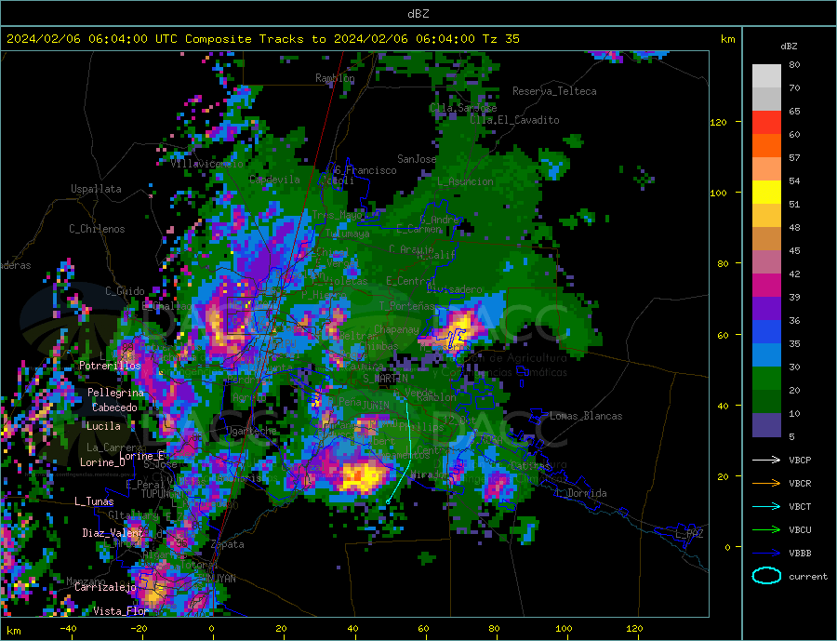Pick the royal blue swatch between 36 and 35
This screenshot has width=837, height=641.
[766, 332]
